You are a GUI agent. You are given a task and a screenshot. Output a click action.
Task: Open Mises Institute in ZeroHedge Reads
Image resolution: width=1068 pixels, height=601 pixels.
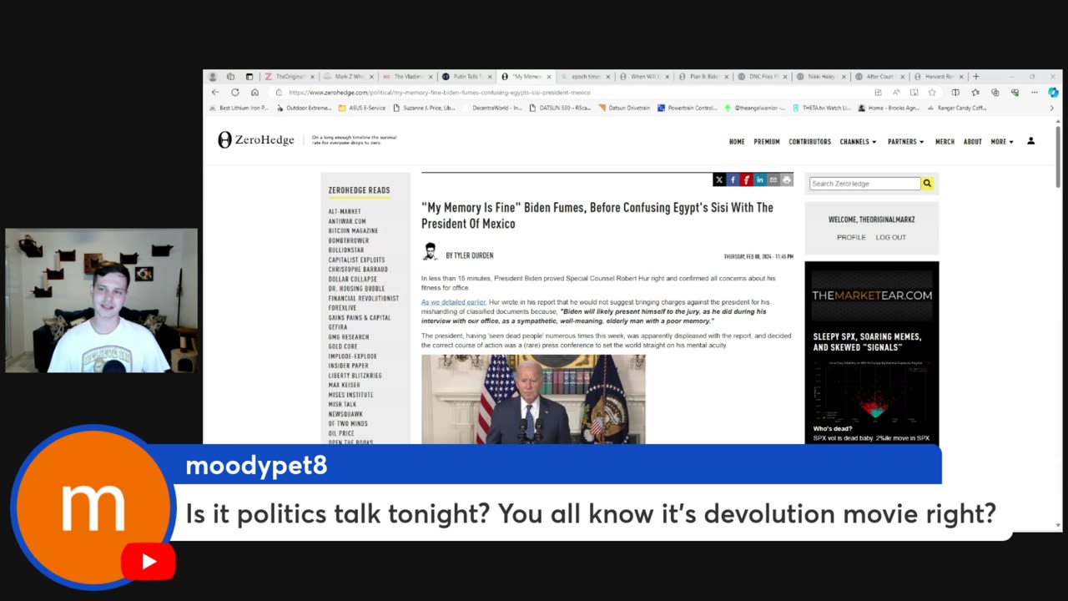[350, 395]
